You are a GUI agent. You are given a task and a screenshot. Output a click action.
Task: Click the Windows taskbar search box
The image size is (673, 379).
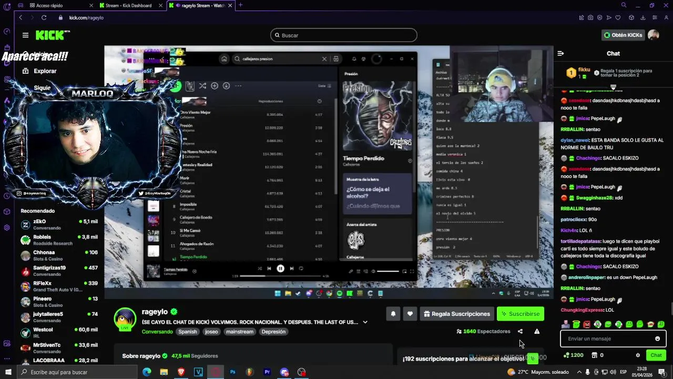click(76, 372)
